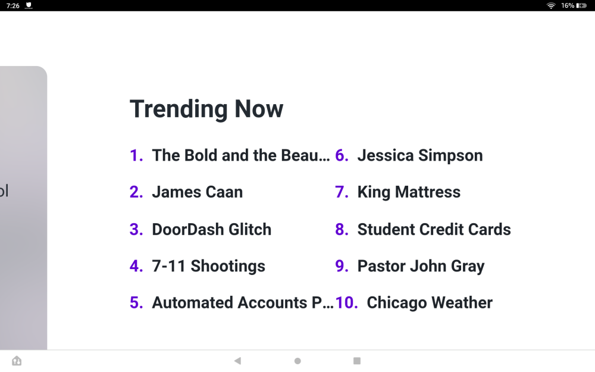Viewport: 595px width, 372px height.
Task: Tap the notification icon beside the clock
Action: [29, 5]
